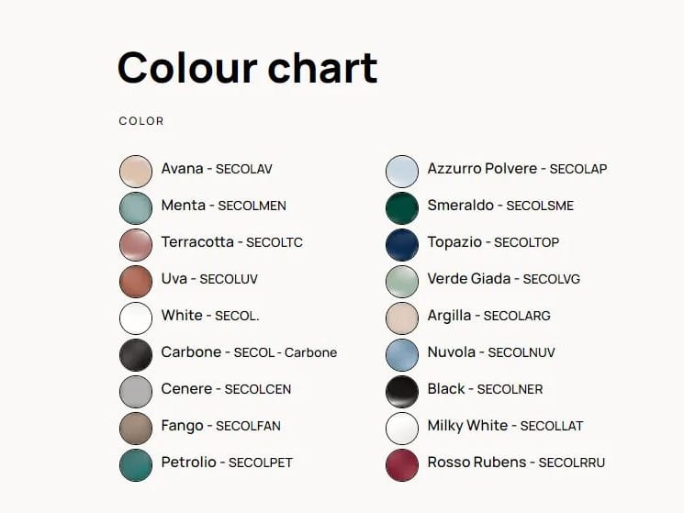Pick the Menta colour circle
This screenshot has height=513, width=684.
pyautogui.click(x=135, y=208)
